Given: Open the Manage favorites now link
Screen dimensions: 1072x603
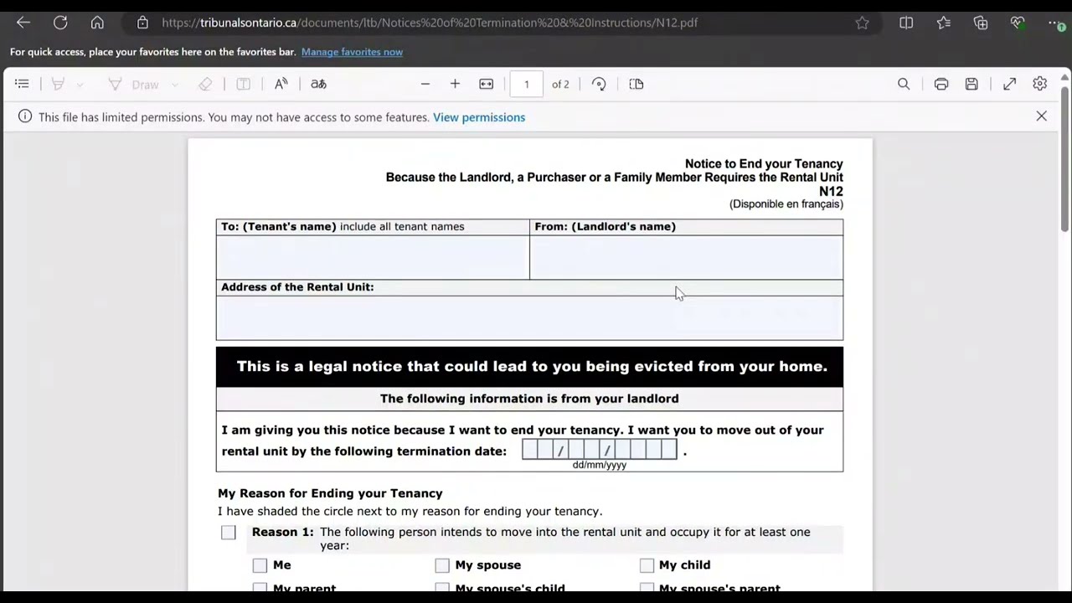Looking at the screenshot, I should point(352,52).
